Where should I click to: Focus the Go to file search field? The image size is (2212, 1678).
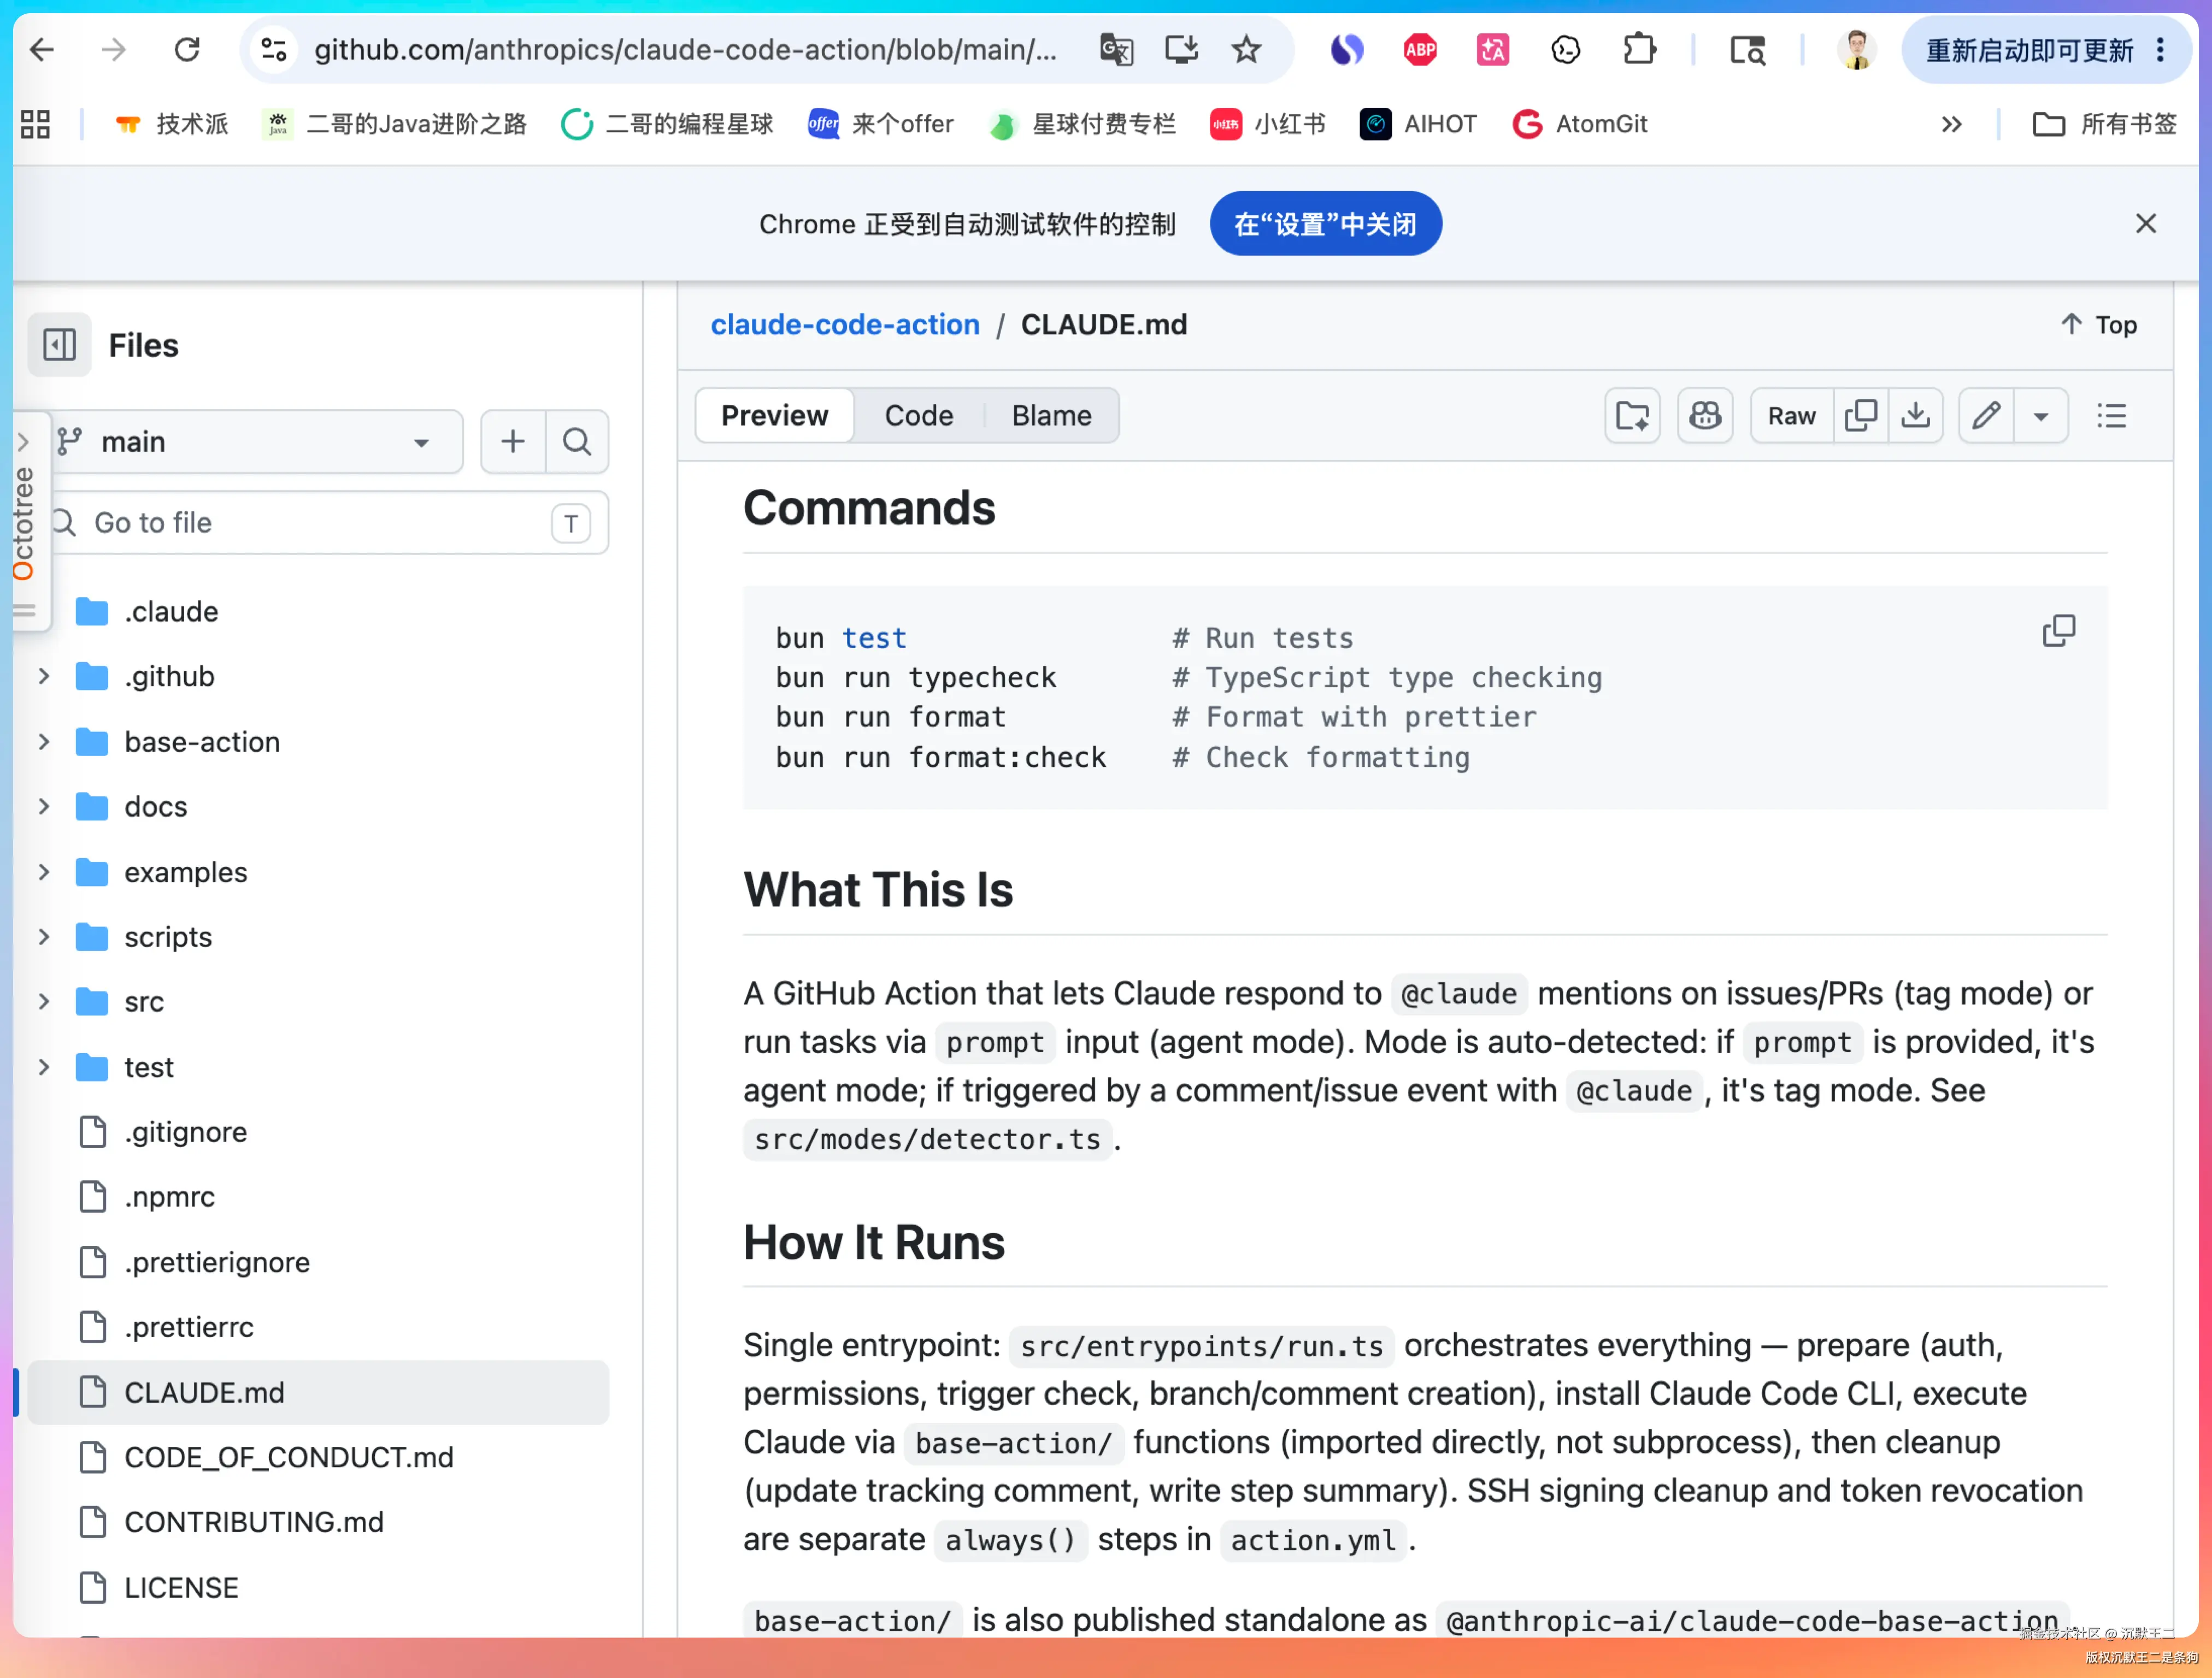click(329, 523)
